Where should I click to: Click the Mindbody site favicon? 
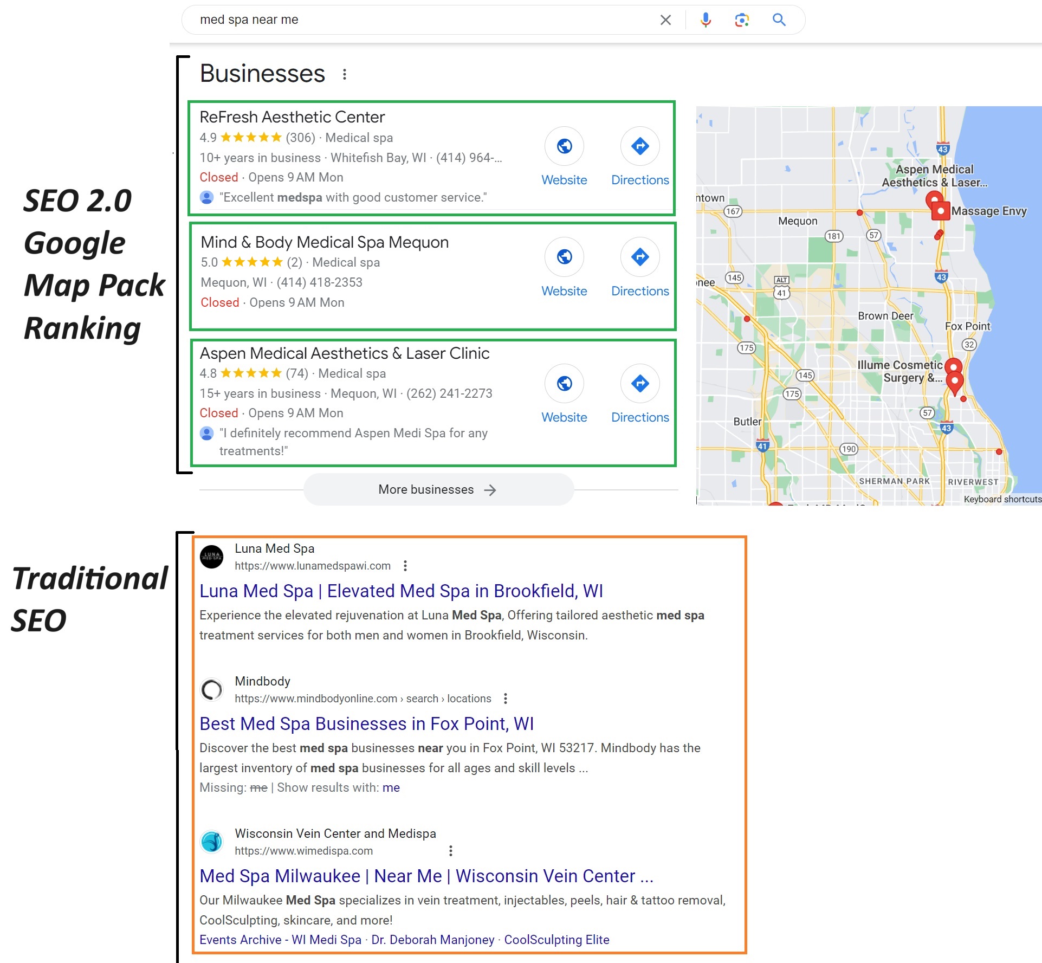212,689
